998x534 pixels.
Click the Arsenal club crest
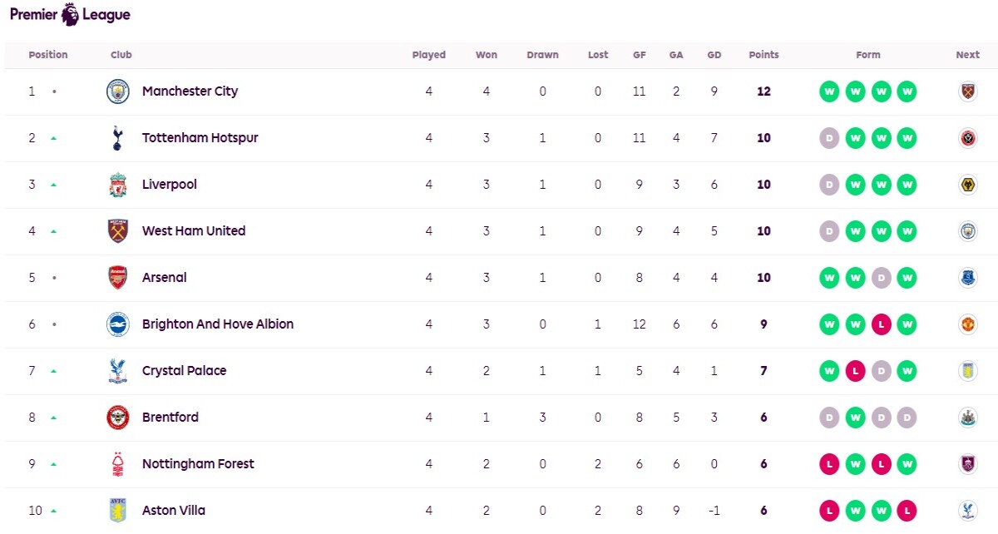(x=118, y=278)
